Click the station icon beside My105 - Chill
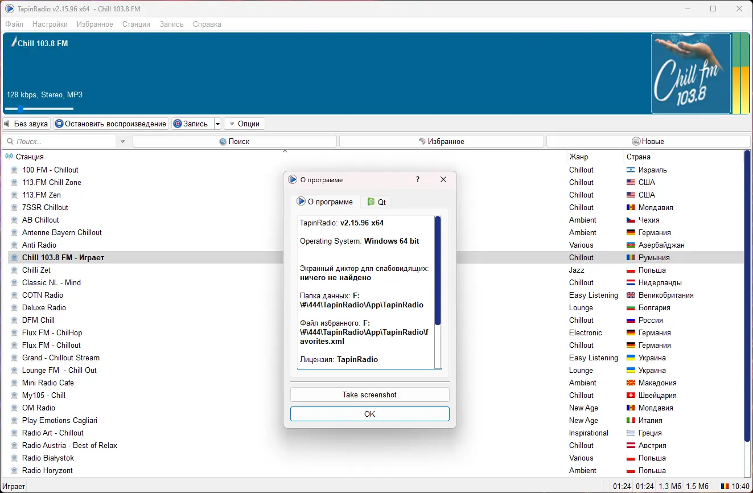This screenshot has height=493, width=753. click(x=15, y=395)
